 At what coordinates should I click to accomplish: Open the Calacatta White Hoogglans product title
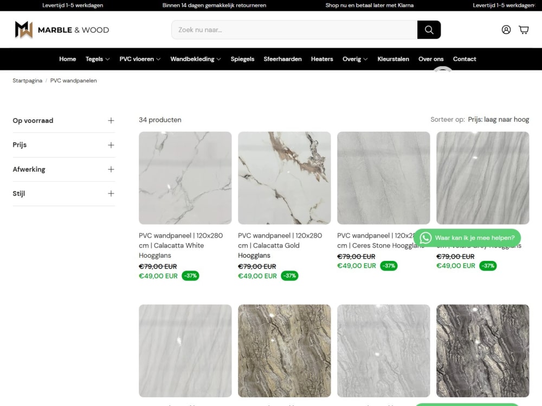pos(181,245)
